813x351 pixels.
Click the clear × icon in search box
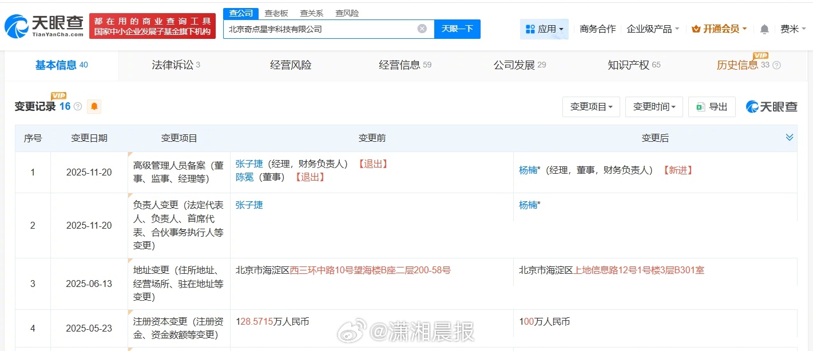pos(422,29)
